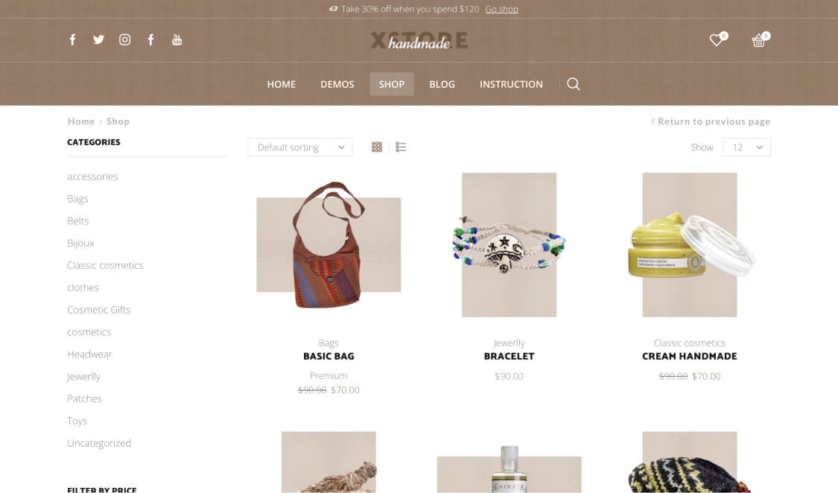838x493 pixels.
Task: Open the Twitter social link
Action: tap(98, 39)
